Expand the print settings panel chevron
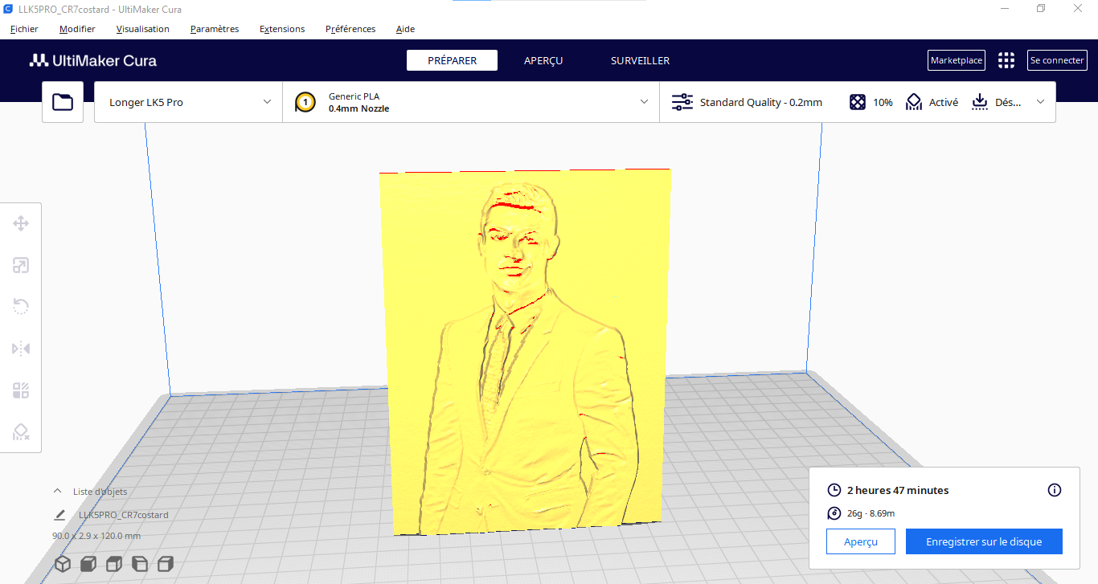This screenshot has height=584, width=1098. pos(1041,102)
